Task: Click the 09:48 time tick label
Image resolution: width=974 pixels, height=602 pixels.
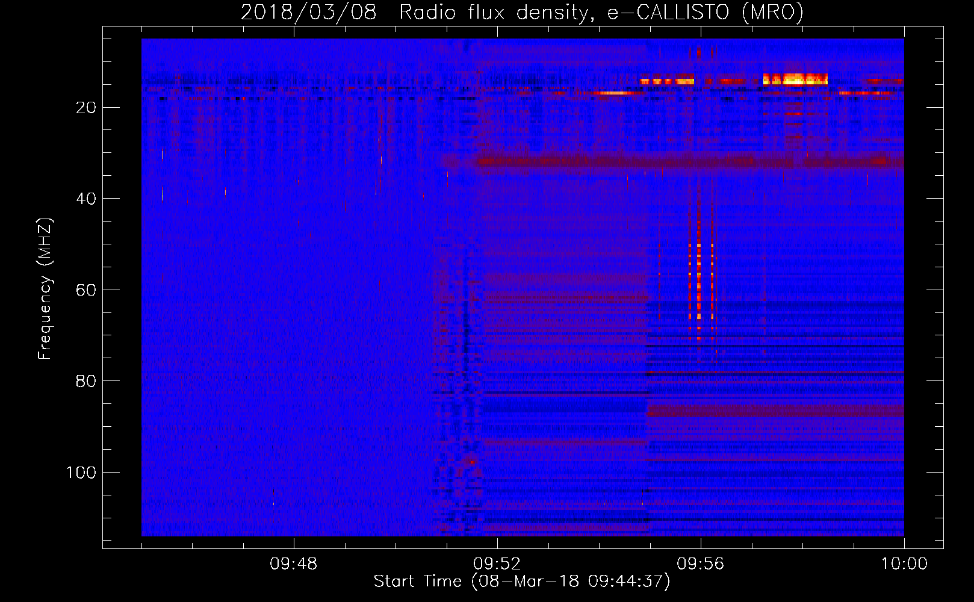Action: [x=294, y=564]
